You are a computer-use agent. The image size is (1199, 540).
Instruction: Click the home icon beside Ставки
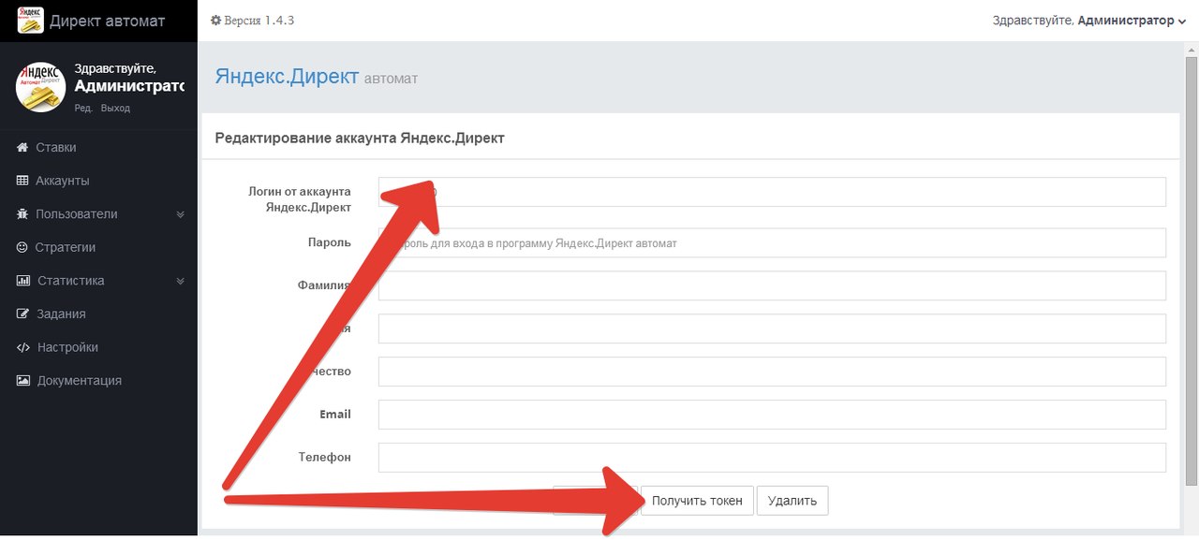click(23, 148)
